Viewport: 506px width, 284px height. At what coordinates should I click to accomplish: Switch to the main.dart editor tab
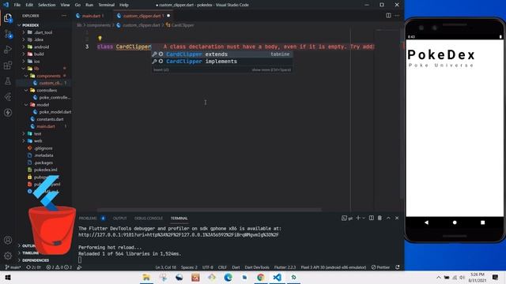click(92, 16)
